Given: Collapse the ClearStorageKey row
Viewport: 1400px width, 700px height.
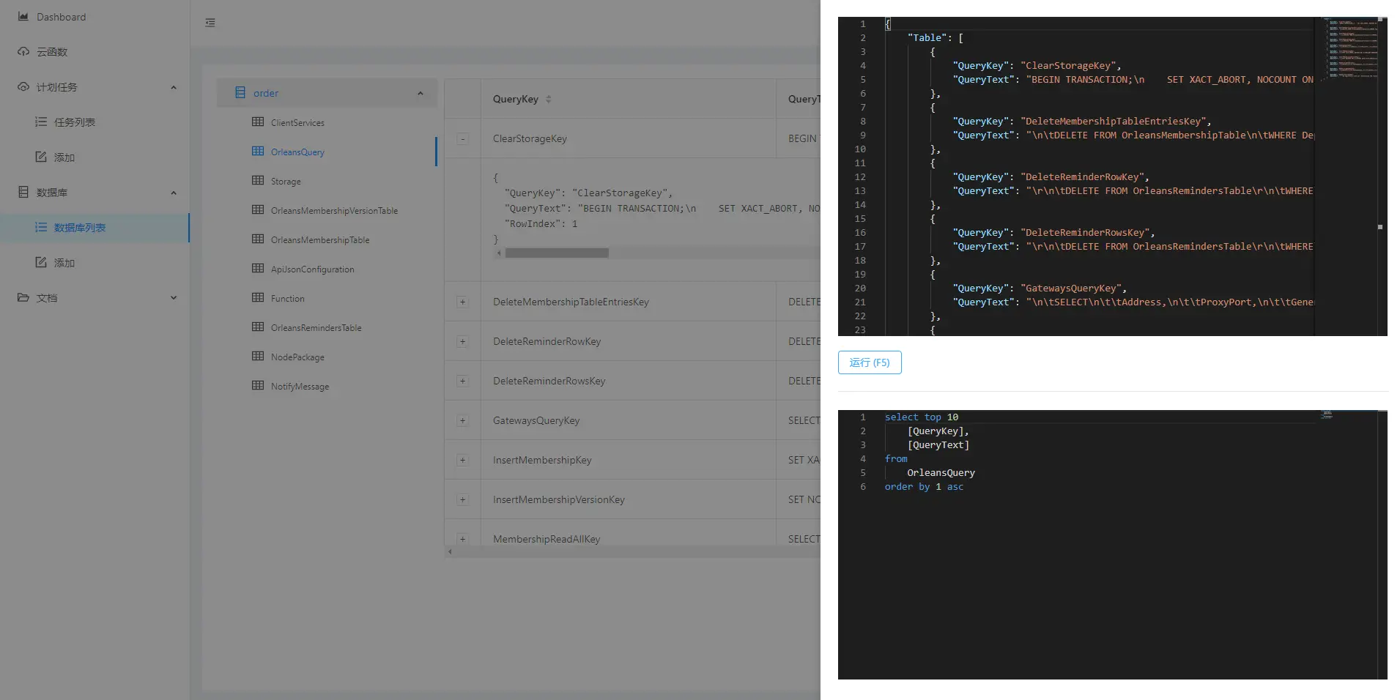Looking at the screenshot, I should 463,139.
